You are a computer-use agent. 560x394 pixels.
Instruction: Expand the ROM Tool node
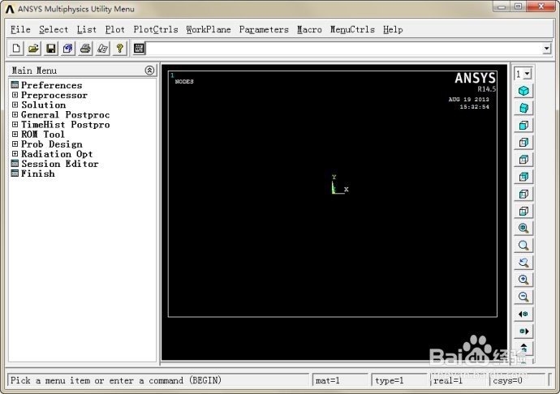pos(15,135)
